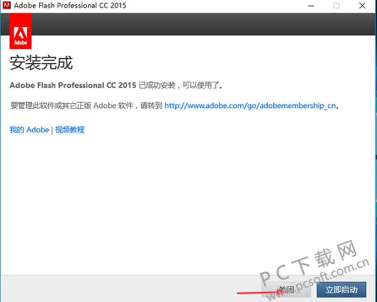Minimize the Adobe Flash installer window
377x302 pixels.
[x=311, y=6]
